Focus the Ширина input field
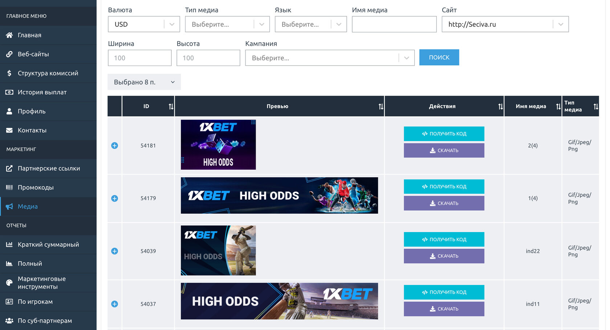This screenshot has height=330, width=610. pos(139,58)
